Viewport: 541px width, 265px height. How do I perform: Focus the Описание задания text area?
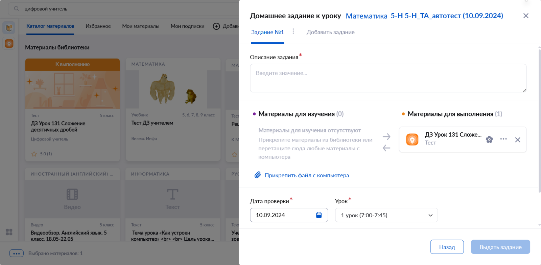(x=388, y=78)
